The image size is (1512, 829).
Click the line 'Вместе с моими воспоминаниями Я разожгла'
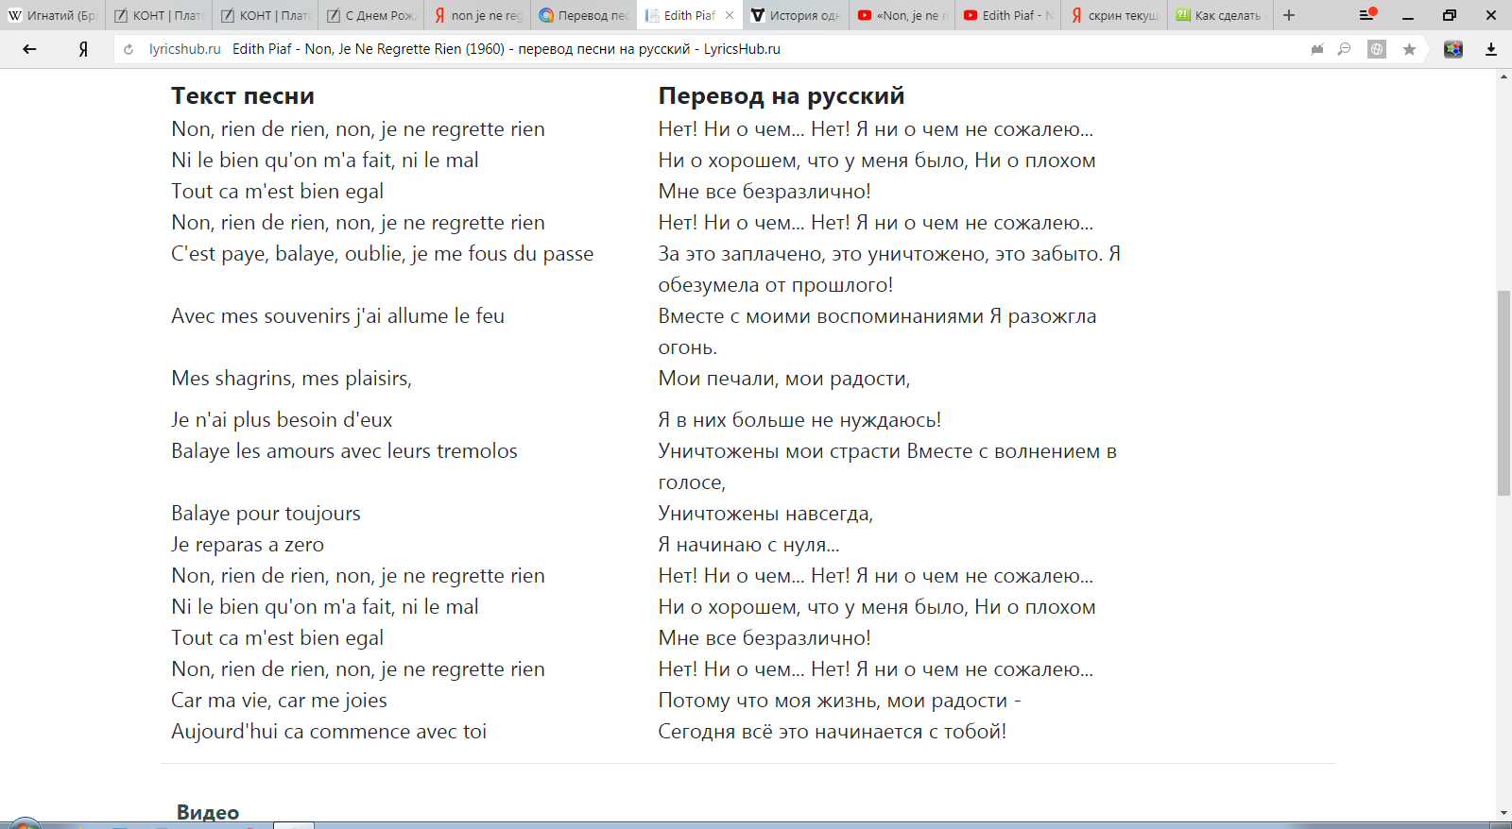click(877, 316)
